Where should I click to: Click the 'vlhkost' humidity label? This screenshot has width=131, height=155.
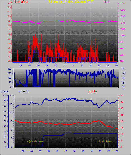point(23,91)
